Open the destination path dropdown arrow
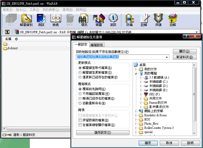This screenshot has width=203, height=148. [167, 57]
